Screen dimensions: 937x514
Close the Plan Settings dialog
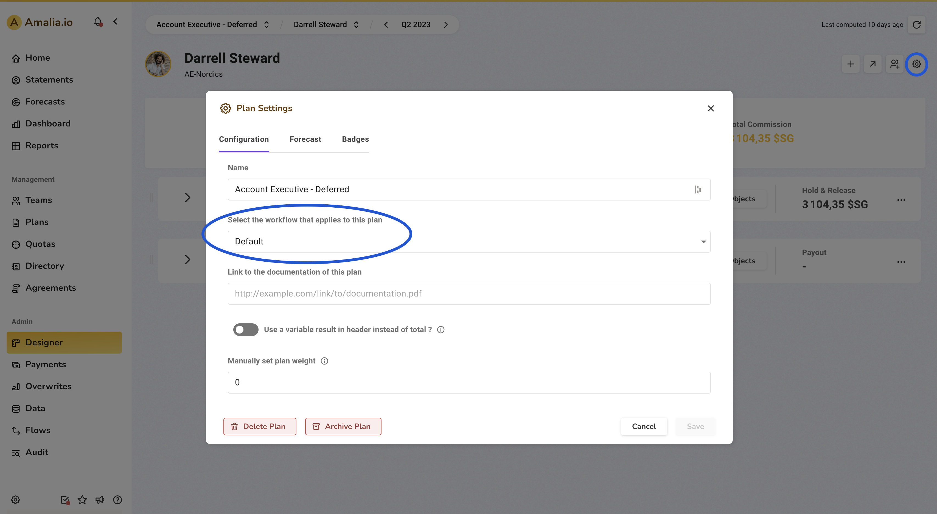pos(710,108)
